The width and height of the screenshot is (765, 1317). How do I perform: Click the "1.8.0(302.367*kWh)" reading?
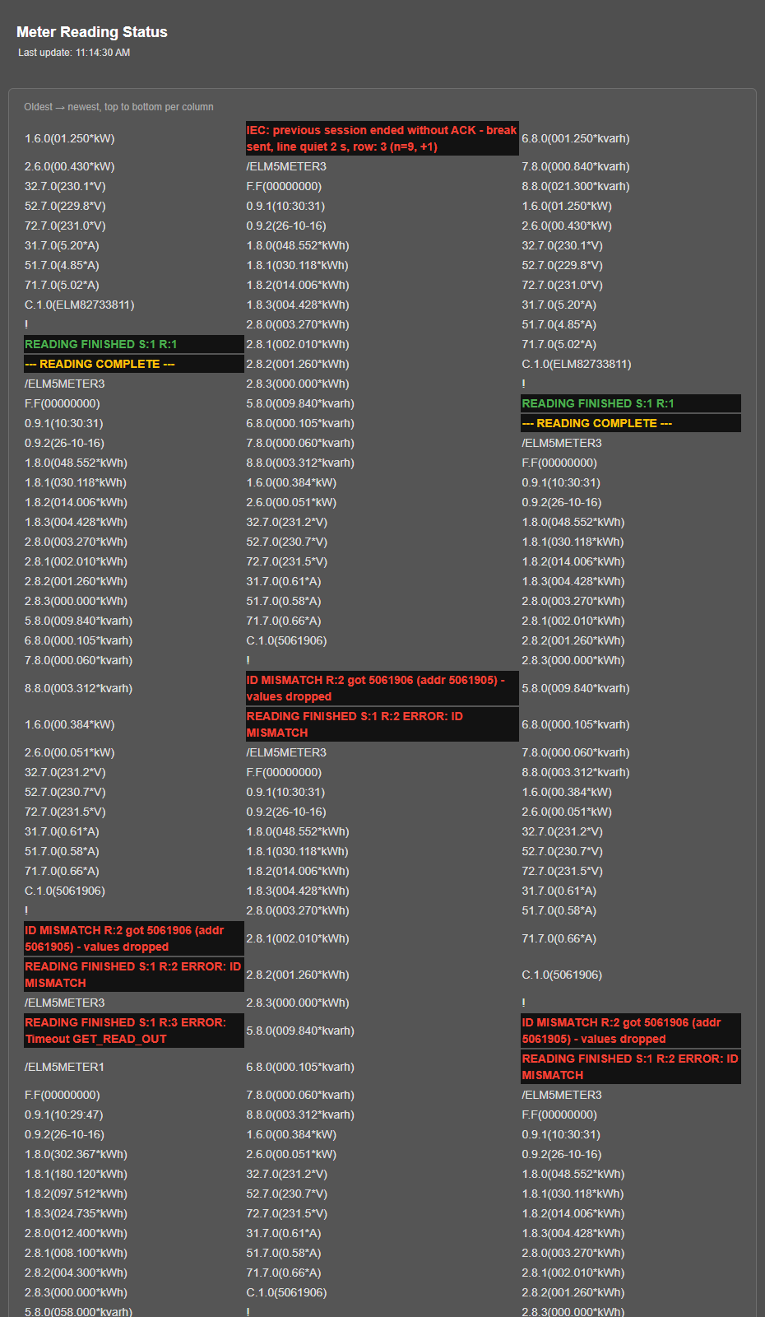pyautogui.click(x=76, y=1154)
